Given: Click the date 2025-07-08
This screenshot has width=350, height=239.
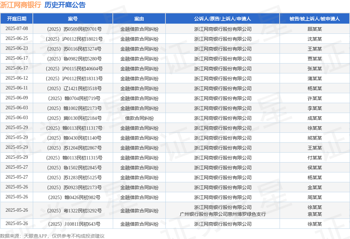Looking at the screenshot, I should 17,29.
